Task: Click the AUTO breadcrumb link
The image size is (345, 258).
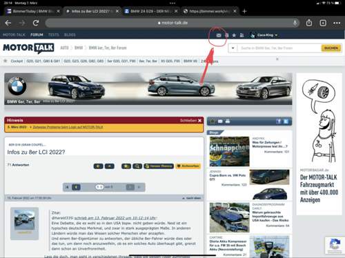Action: [x=64, y=48]
